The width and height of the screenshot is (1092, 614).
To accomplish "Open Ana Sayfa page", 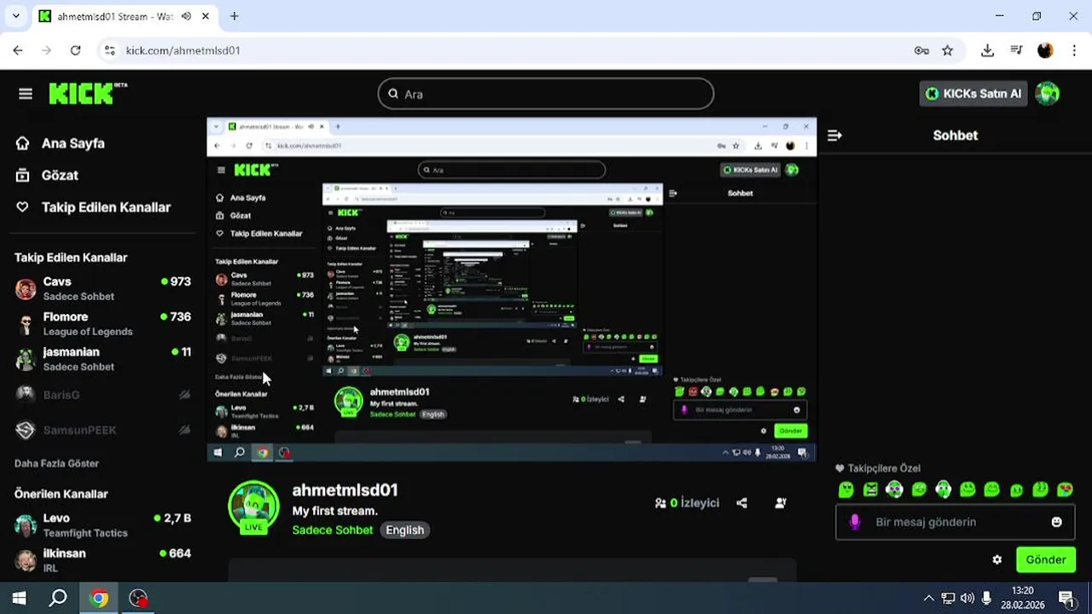I will click(x=73, y=143).
